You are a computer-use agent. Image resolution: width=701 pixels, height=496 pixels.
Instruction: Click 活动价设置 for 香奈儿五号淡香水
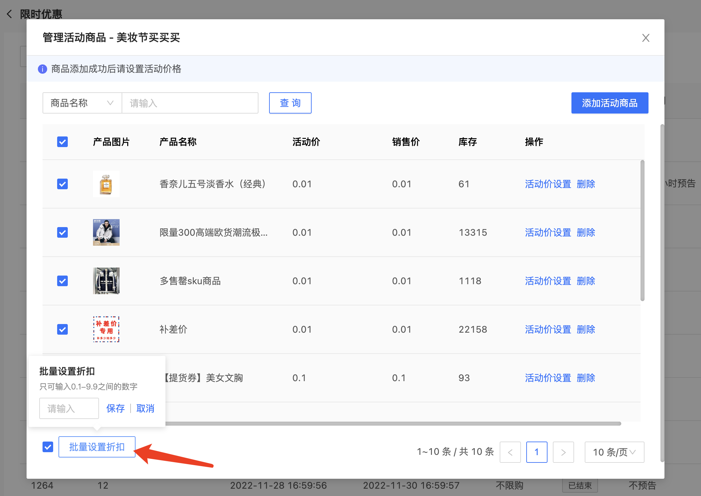click(x=548, y=184)
